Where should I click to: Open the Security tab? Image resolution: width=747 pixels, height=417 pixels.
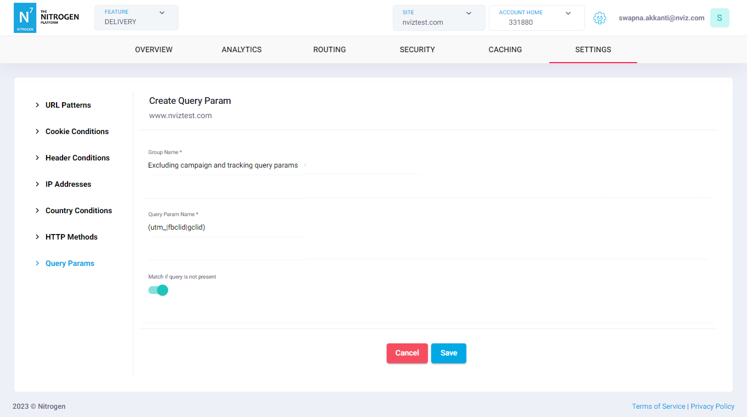tap(417, 49)
